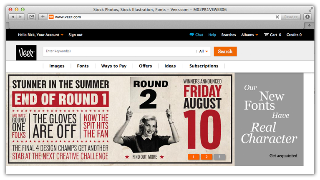Stop loading with the X icon
320x180 pixels.
(277, 17)
